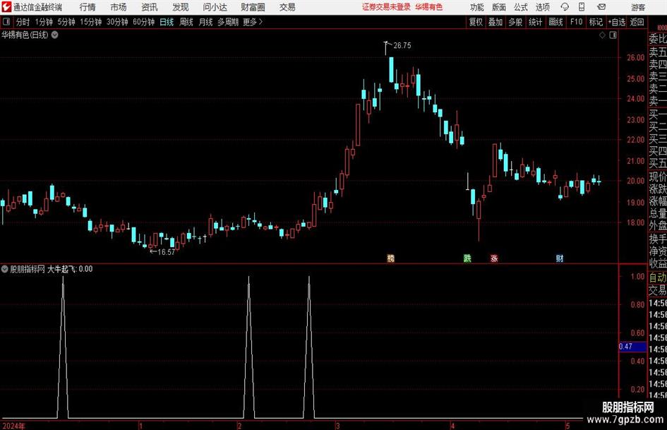Open the 版面 menu
Screen dimensions: 667x430
(x=498, y=7)
